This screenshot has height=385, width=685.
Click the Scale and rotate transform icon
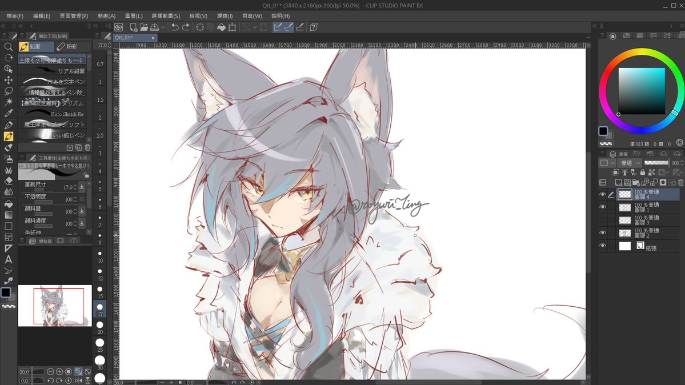[x=233, y=27]
